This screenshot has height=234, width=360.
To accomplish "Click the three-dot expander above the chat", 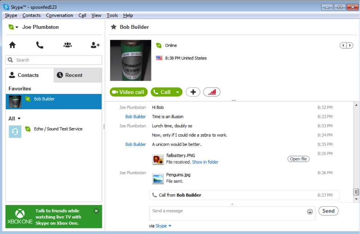I will coord(234,100).
